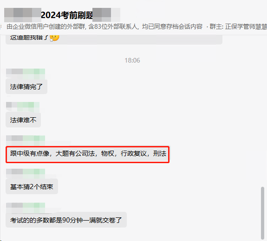Select the message bubble 基本猜2个结束
The height and width of the screenshot is (241, 267).
coord(32,187)
